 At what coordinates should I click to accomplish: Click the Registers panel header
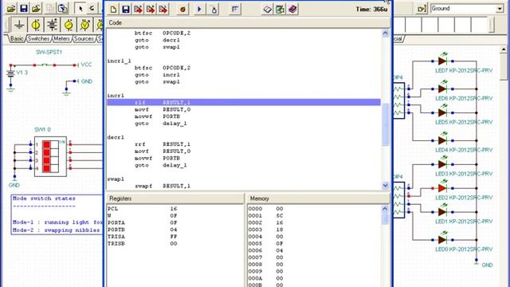pyautogui.click(x=175, y=199)
